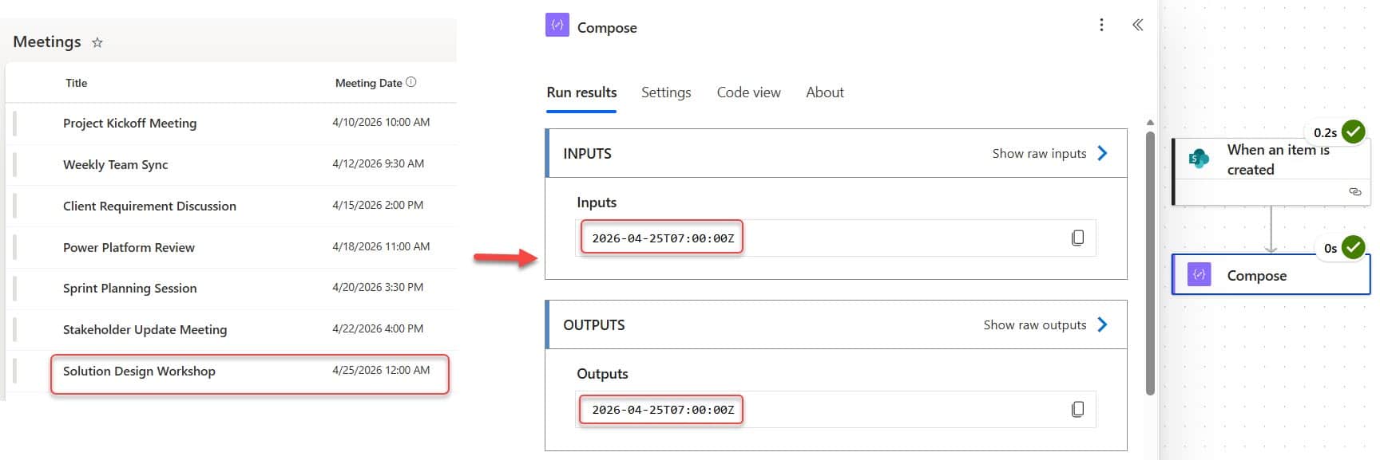This screenshot has height=460, width=1380.
Task: Click the 0s duration label on Compose
Action: point(1330,249)
